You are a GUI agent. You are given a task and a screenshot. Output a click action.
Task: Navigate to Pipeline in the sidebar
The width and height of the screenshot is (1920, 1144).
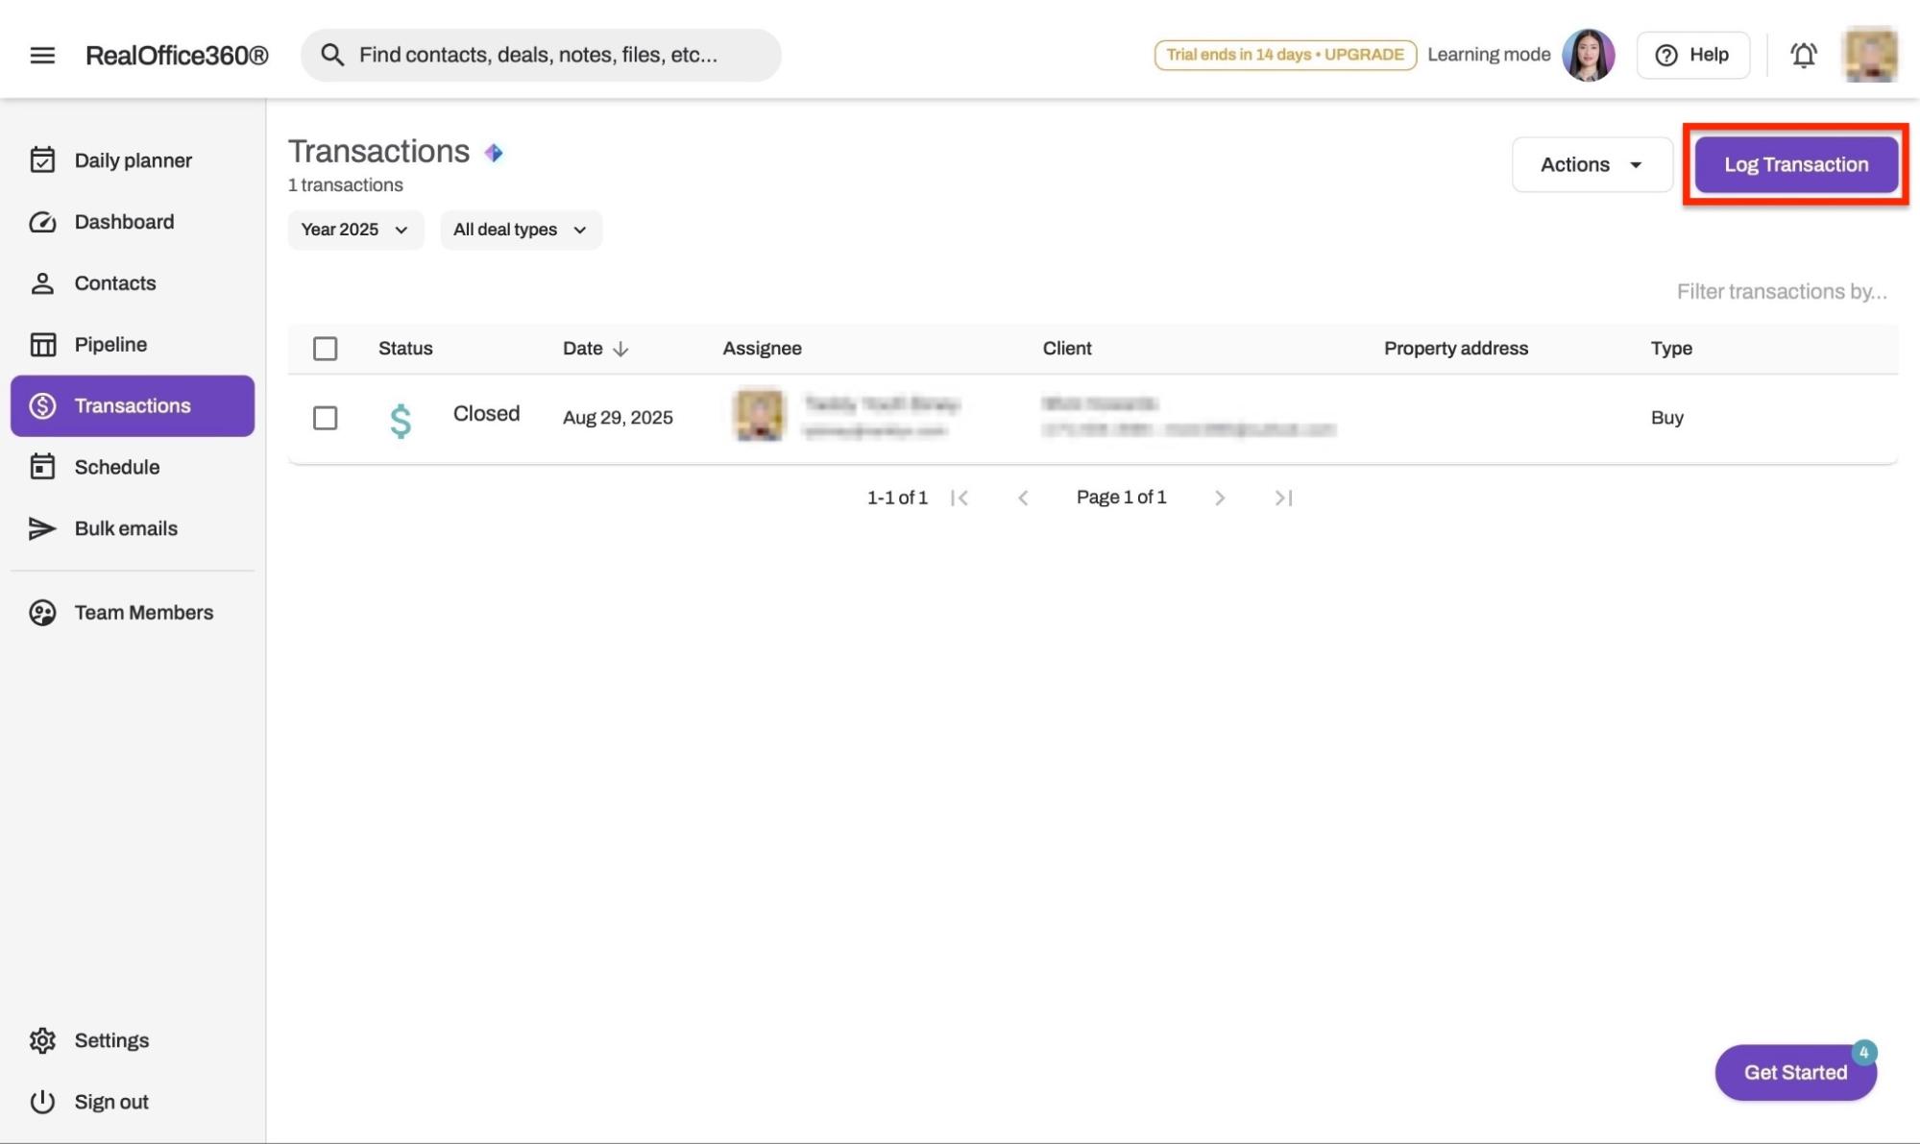pyautogui.click(x=110, y=344)
